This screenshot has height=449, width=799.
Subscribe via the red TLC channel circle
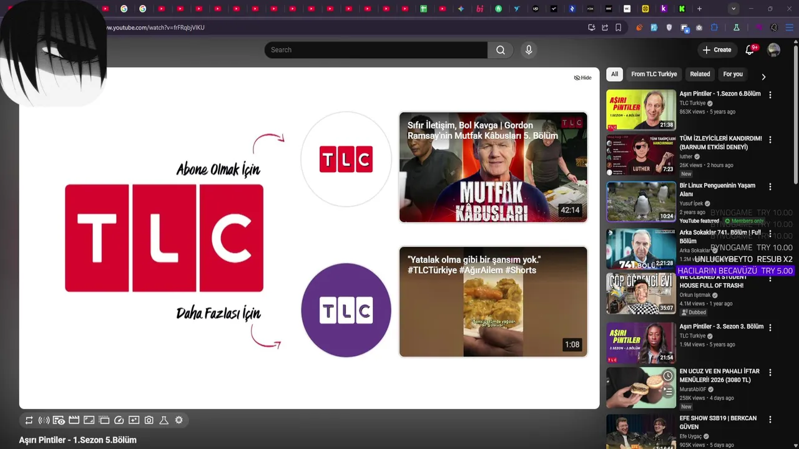pyautogui.click(x=346, y=160)
